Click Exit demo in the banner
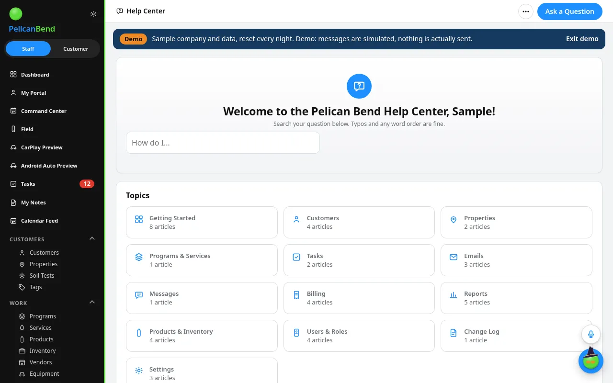The image size is (613, 383). point(582,39)
